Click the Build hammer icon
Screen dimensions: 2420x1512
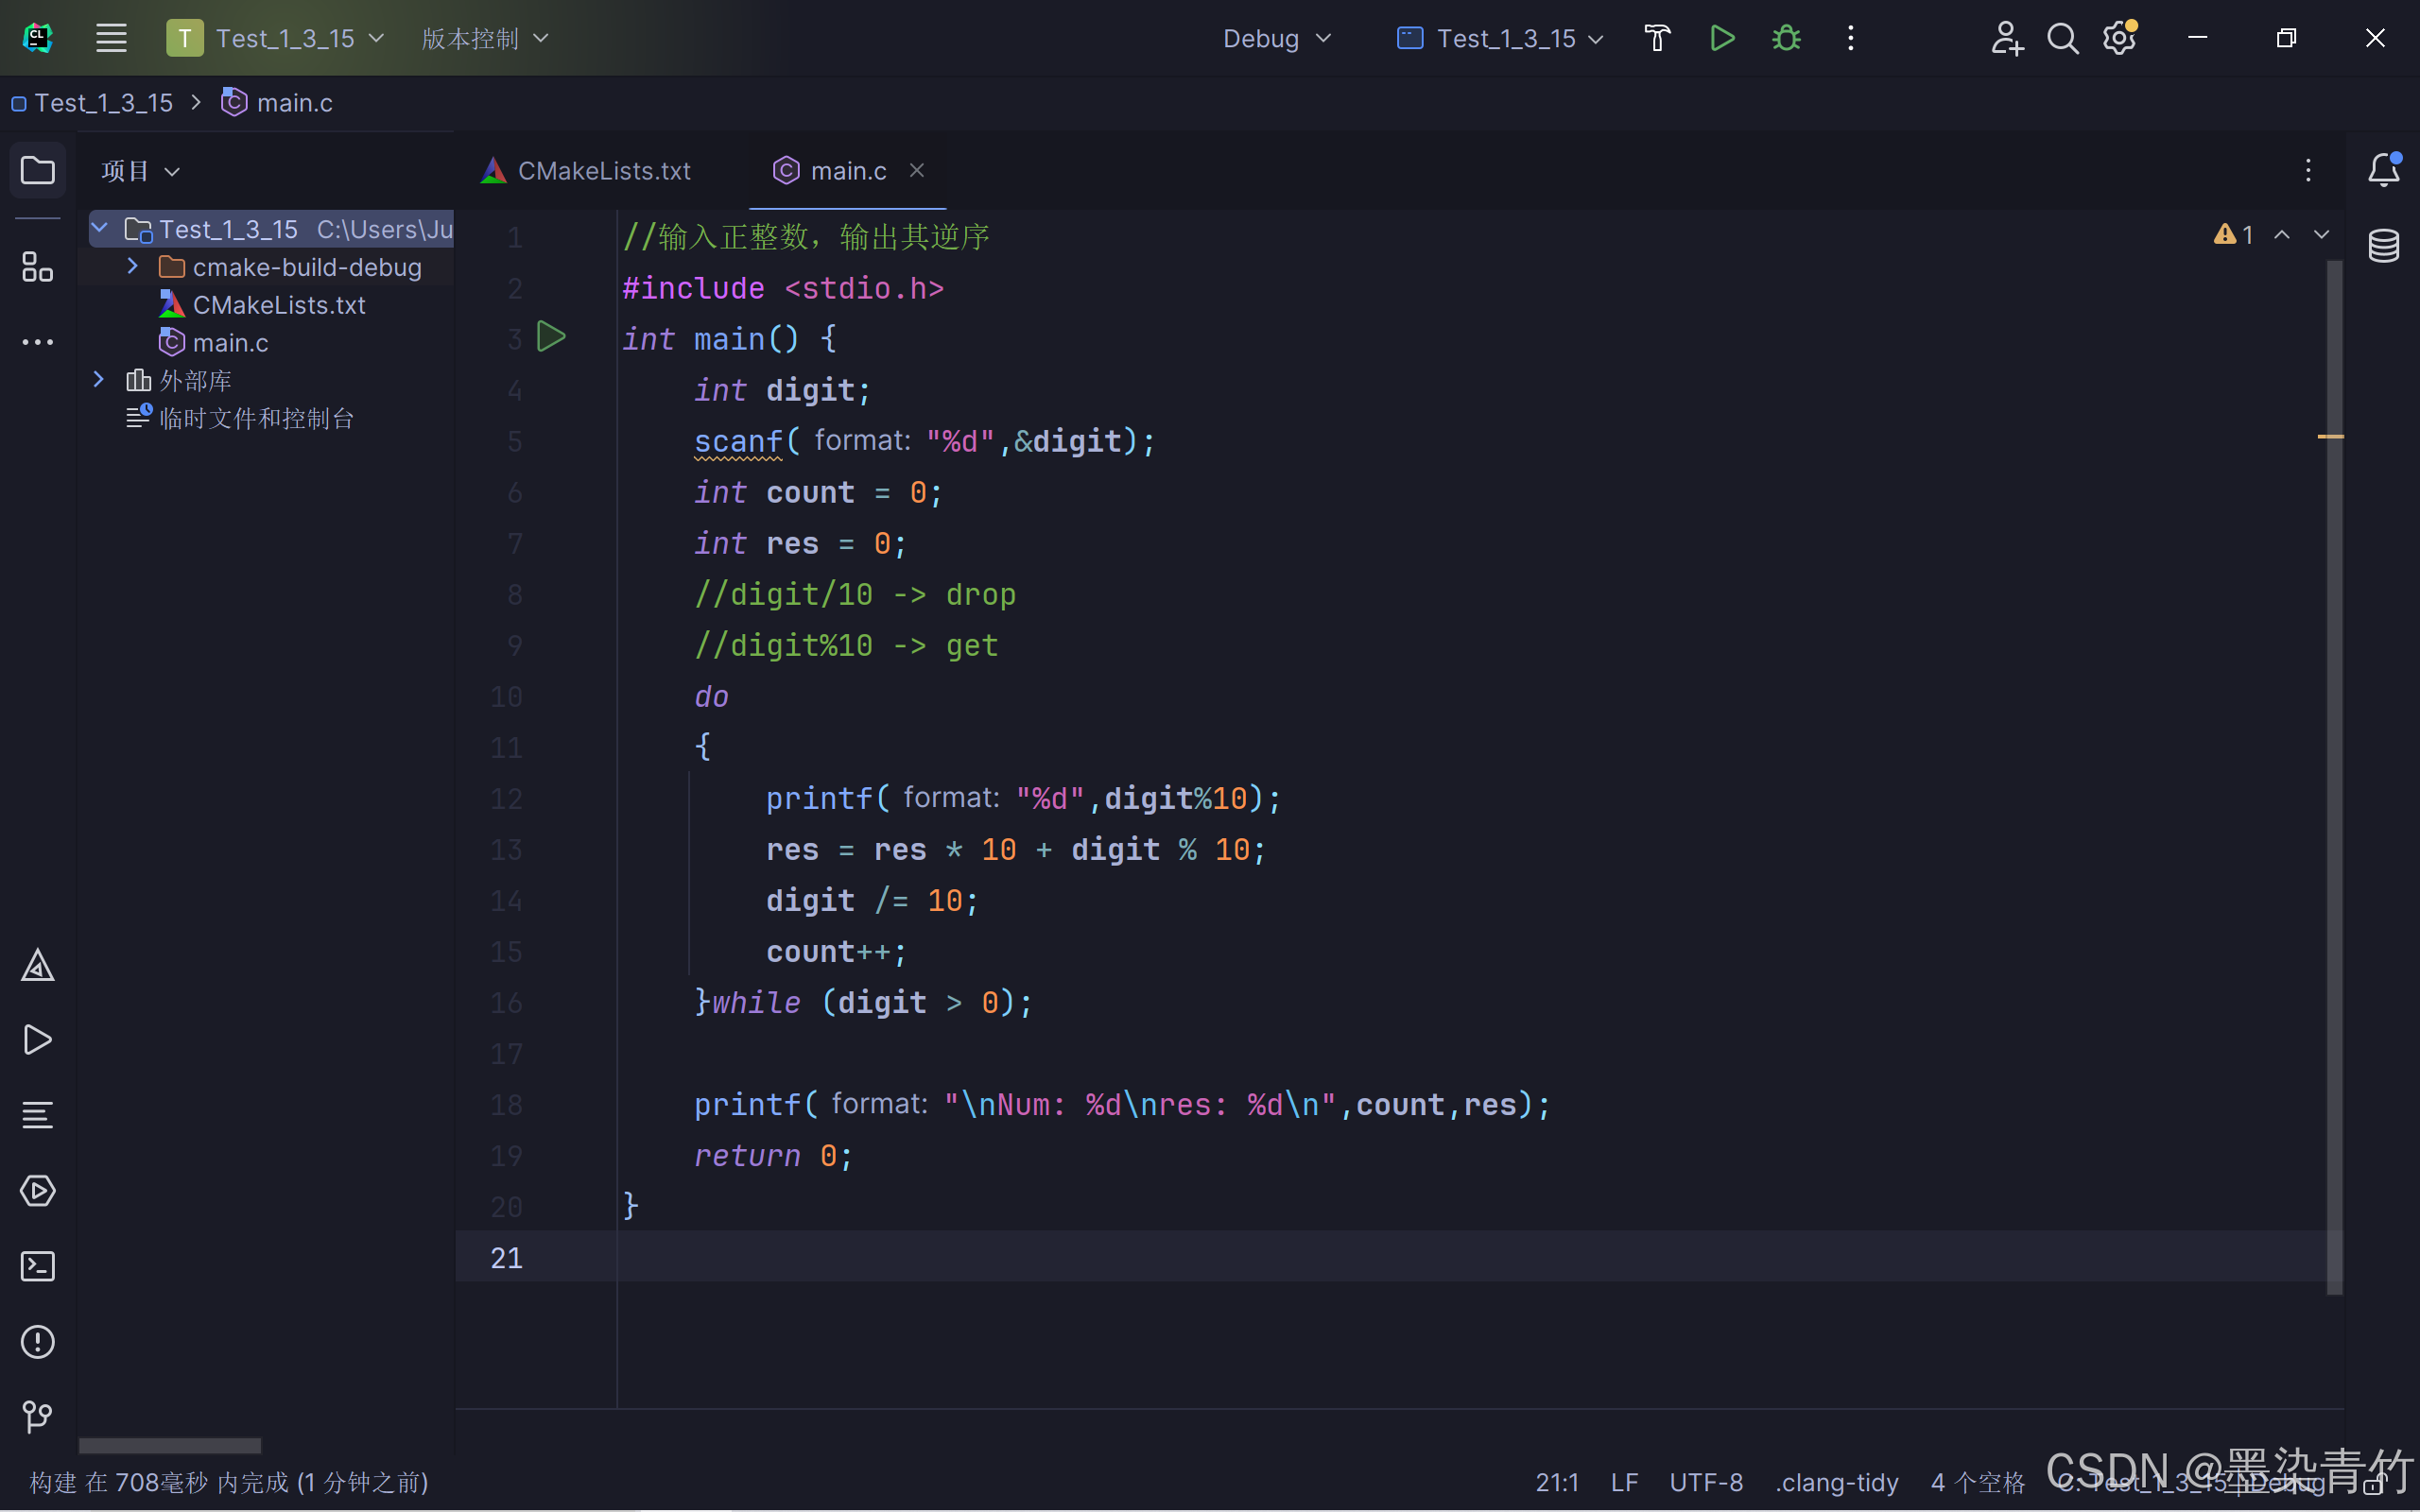pos(1657,38)
